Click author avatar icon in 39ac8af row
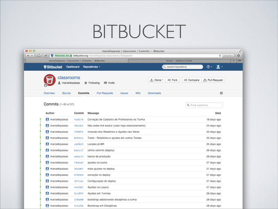This screenshot has width=278, height=209. (47, 126)
